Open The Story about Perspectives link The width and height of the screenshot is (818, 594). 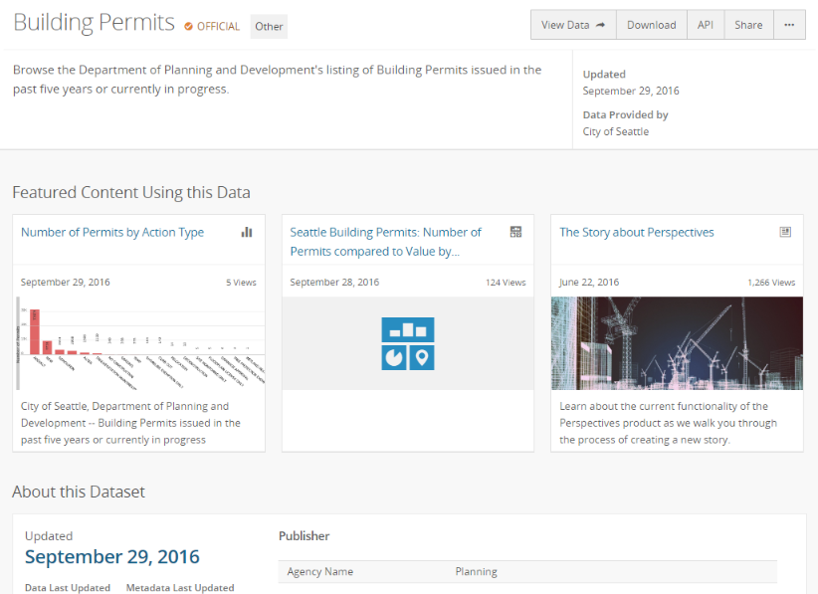[637, 232]
